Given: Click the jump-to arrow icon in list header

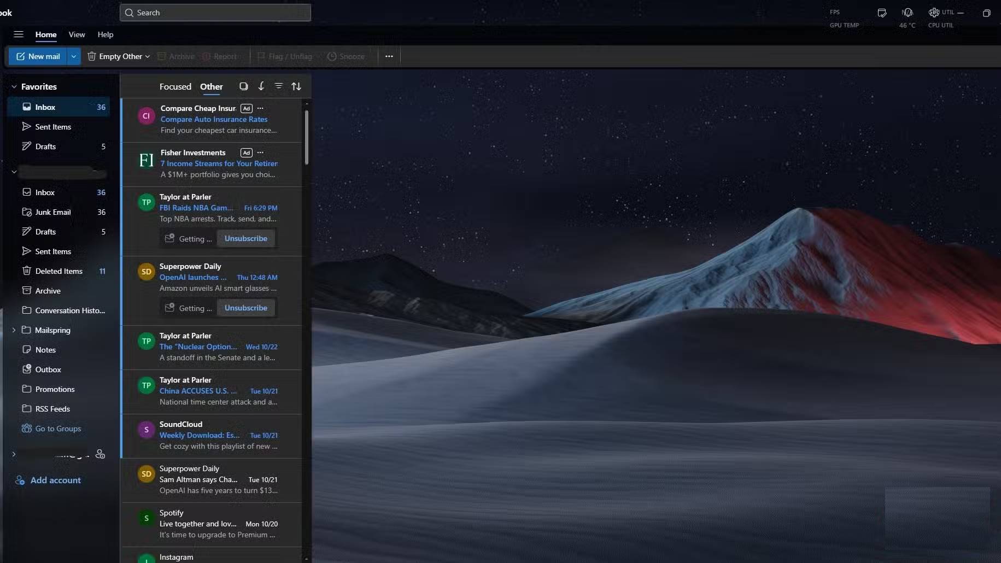Looking at the screenshot, I should (261, 86).
